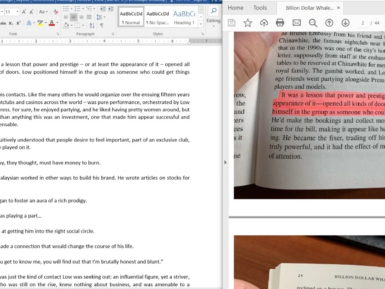Image resolution: width=385 pixels, height=289 pixels.
Task: Click into 'money to burn' line in Word
Action: coord(50,163)
